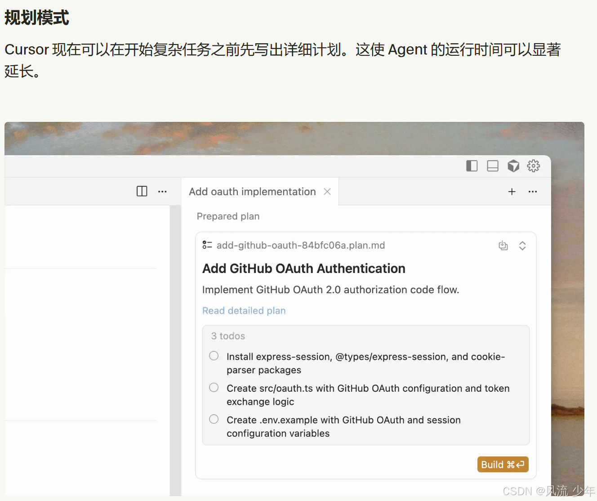Screen dimensions: 597x501
Task: Open chat panel more options ellipsis
Action: 533,192
